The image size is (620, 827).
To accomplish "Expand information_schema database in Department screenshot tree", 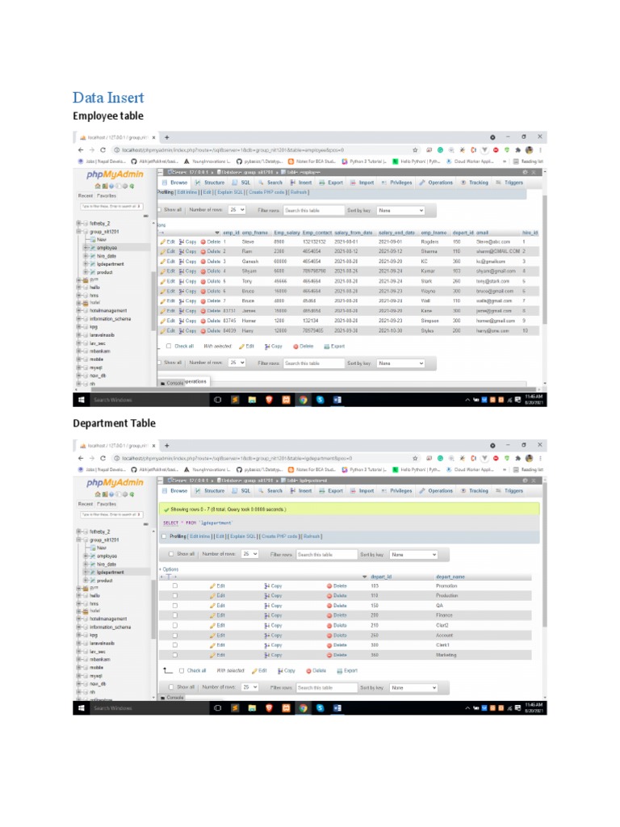I will (x=79, y=627).
